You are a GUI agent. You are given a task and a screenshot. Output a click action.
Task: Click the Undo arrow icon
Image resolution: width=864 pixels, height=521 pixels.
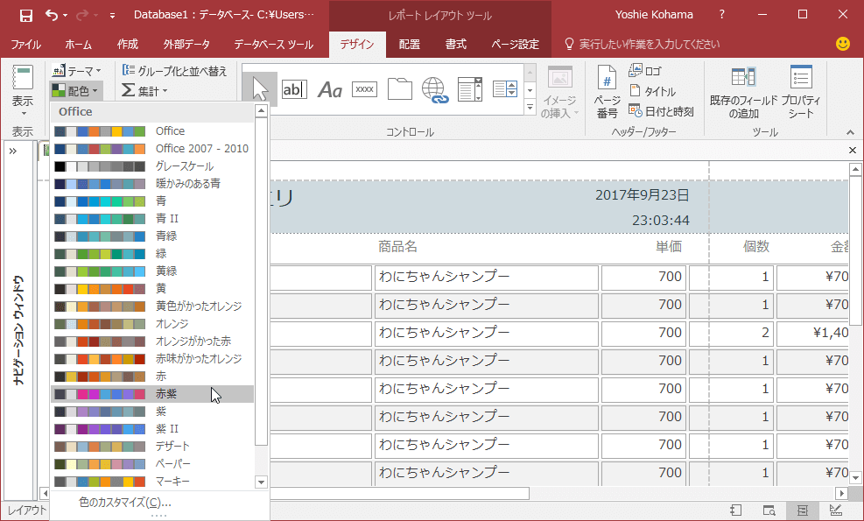coord(52,16)
